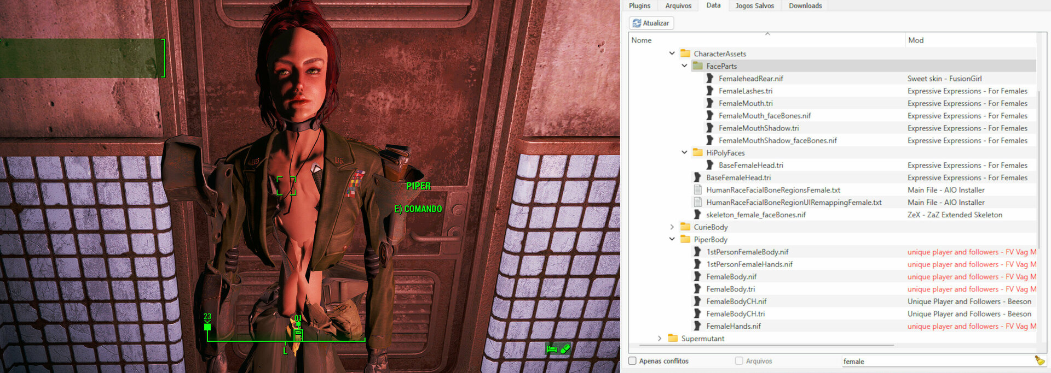Click the HiPolyFaces folder icon

pyautogui.click(x=698, y=153)
